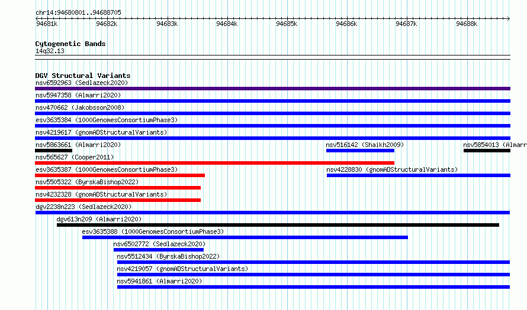Select the blue dgv2238n223 variant bar

pos(272,213)
